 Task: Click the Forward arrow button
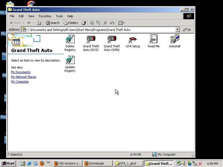click(29, 23)
